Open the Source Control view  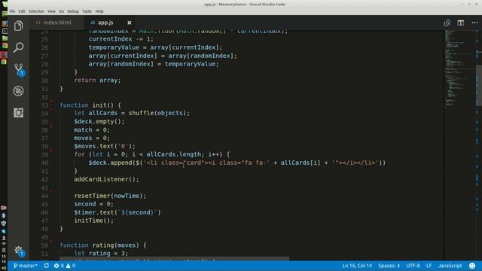click(19, 69)
